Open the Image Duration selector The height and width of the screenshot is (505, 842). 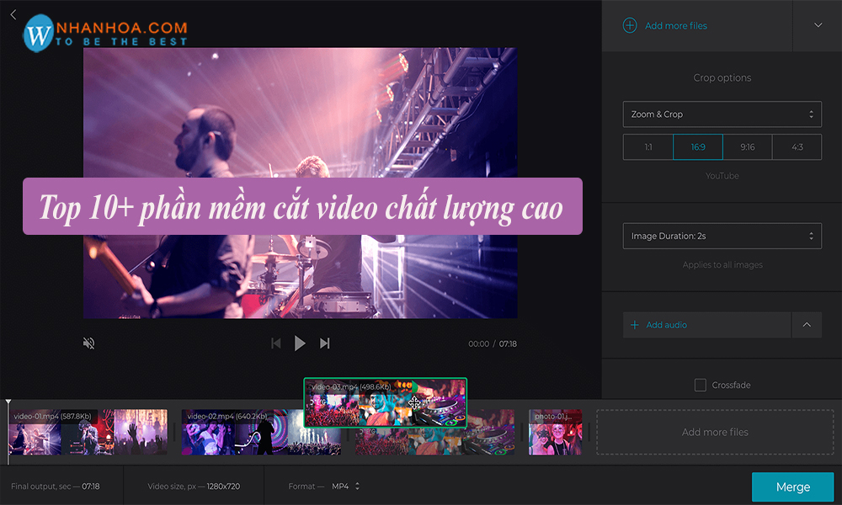[722, 236]
